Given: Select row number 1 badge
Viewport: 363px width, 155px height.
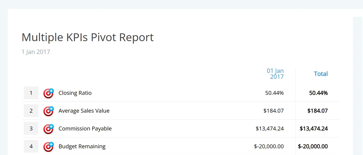Looking at the screenshot, I should [x=31, y=93].
